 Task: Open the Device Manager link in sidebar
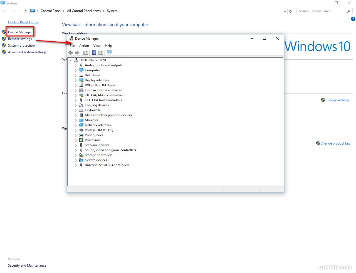[x=20, y=32]
